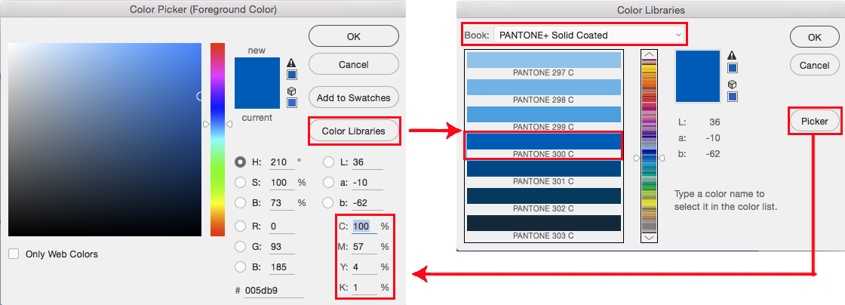The height and width of the screenshot is (305, 845).
Task: Select the Lab b radio button
Action: (329, 203)
